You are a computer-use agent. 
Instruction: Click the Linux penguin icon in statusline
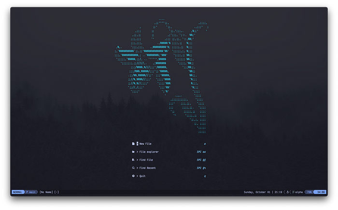287,192
